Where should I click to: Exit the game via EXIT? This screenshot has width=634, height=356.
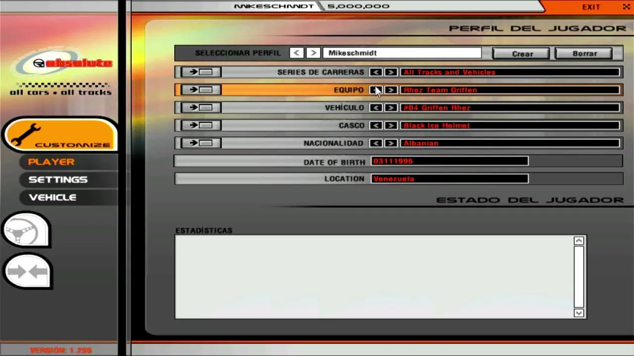click(591, 7)
